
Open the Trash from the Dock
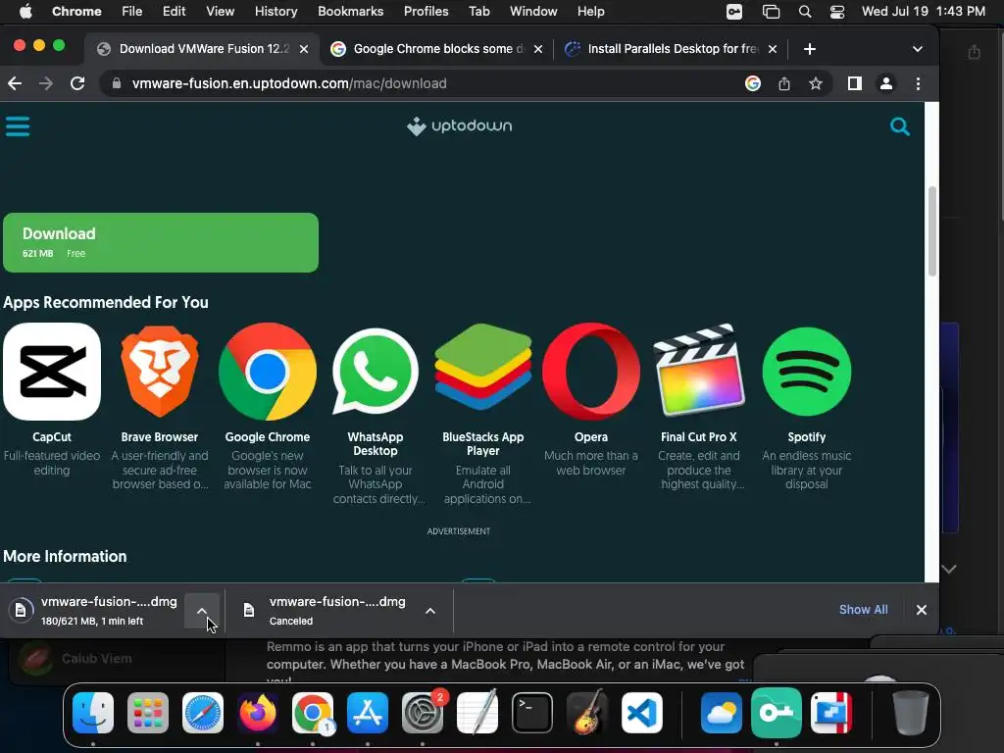pyautogui.click(x=911, y=713)
